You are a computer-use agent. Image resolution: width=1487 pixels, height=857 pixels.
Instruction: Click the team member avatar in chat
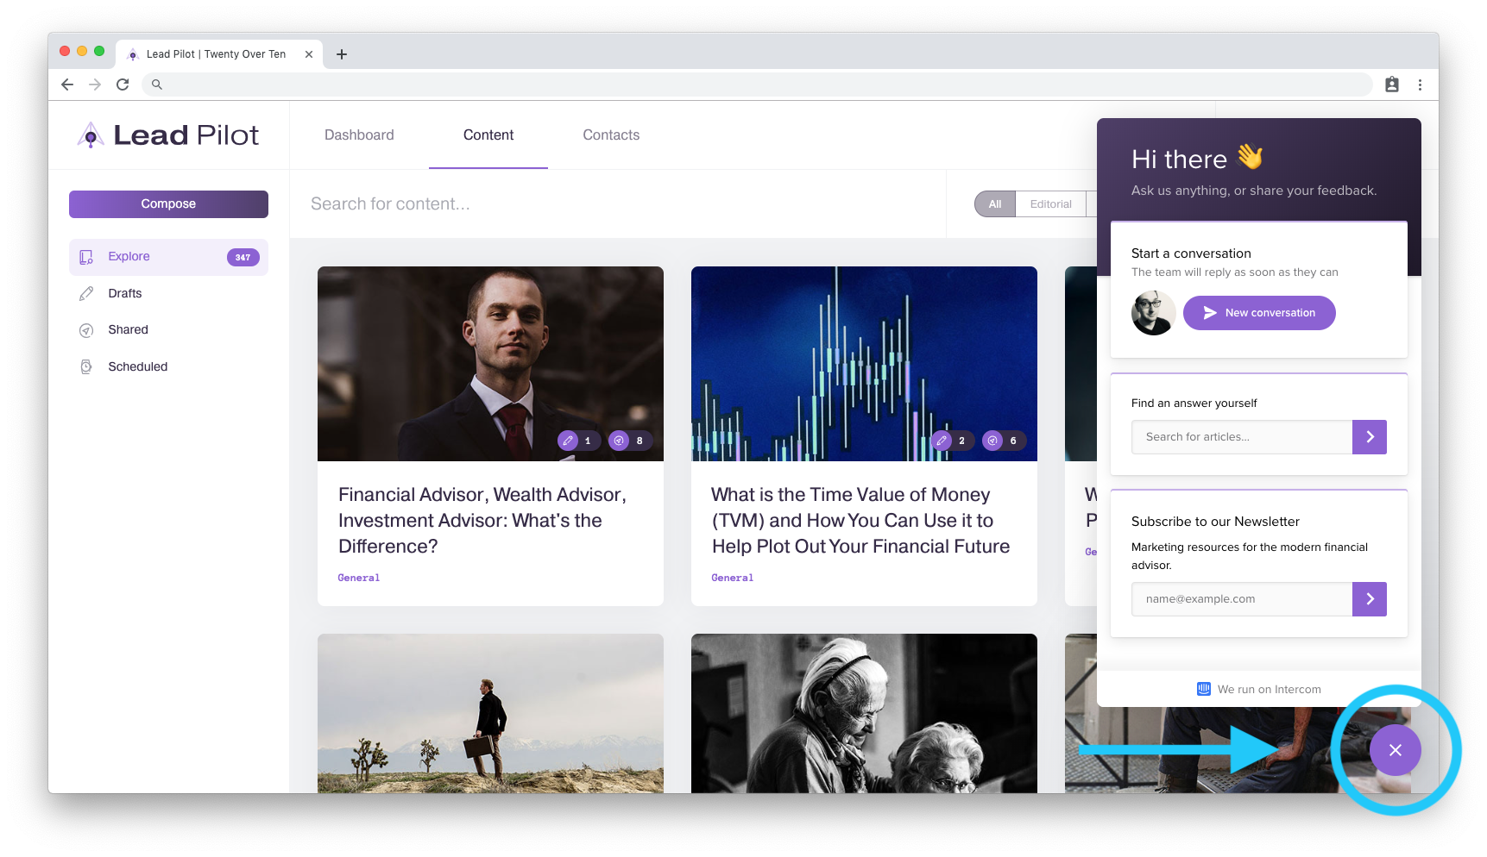click(x=1154, y=313)
